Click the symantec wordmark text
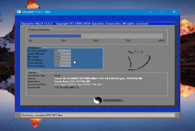The height and width of the screenshot is (131, 195). pos(114,100)
